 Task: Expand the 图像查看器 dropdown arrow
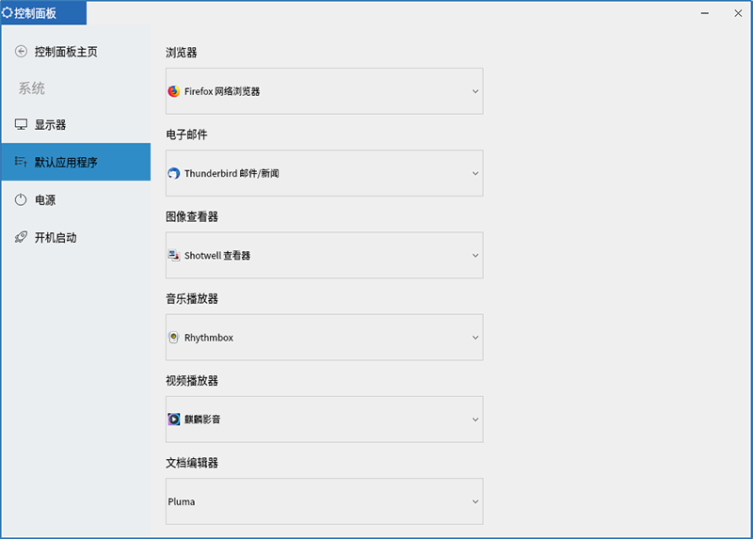tap(475, 255)
